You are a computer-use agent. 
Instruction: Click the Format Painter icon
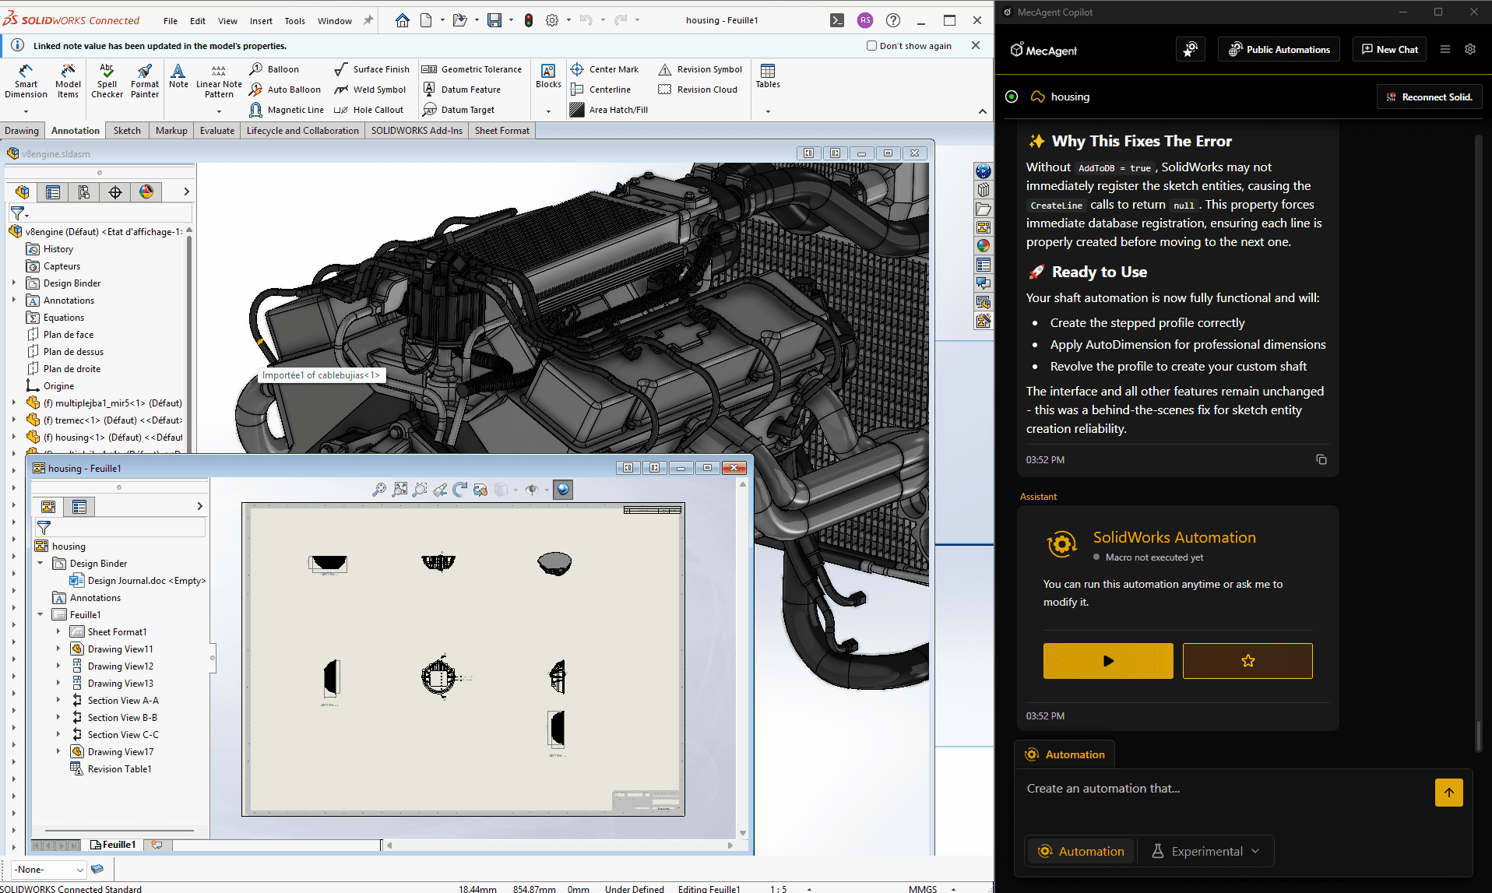144,81
